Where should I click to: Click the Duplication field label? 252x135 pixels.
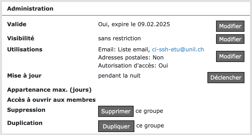(25, 123)
